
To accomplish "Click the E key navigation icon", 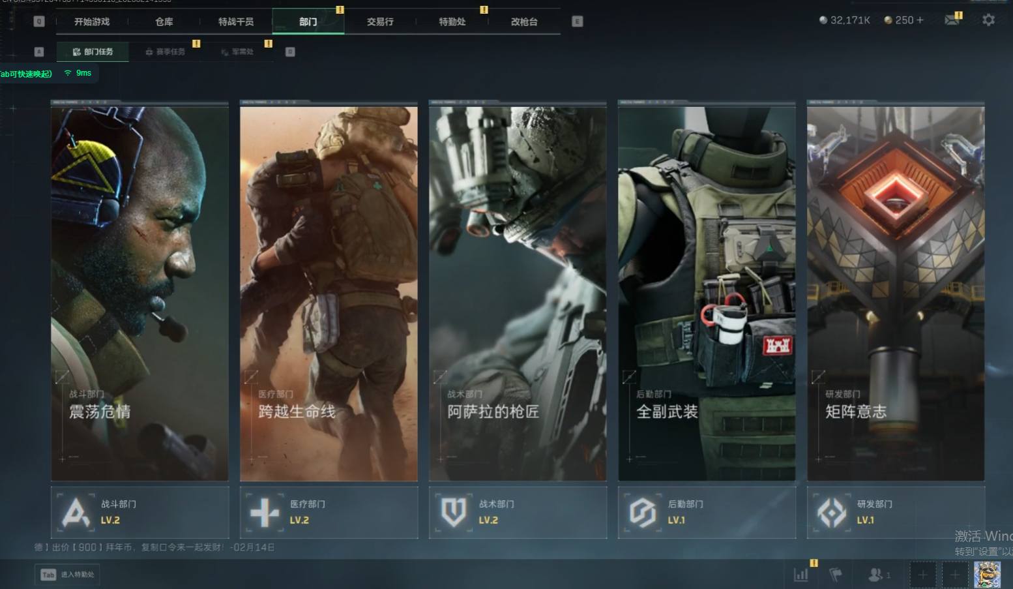I will (x=577, y=22).
